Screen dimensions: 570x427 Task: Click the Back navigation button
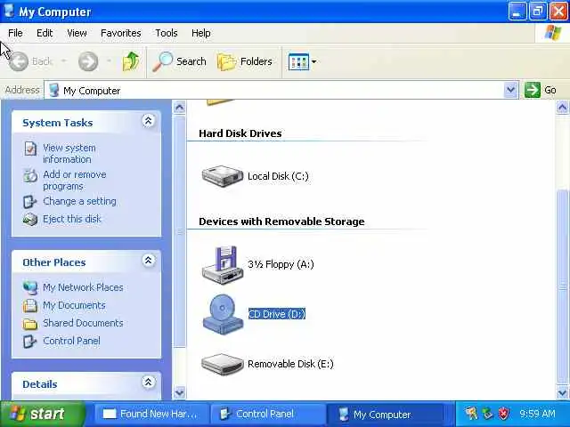coord(30,61)
